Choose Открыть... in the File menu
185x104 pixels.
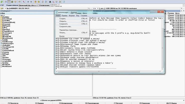(73, 21)
